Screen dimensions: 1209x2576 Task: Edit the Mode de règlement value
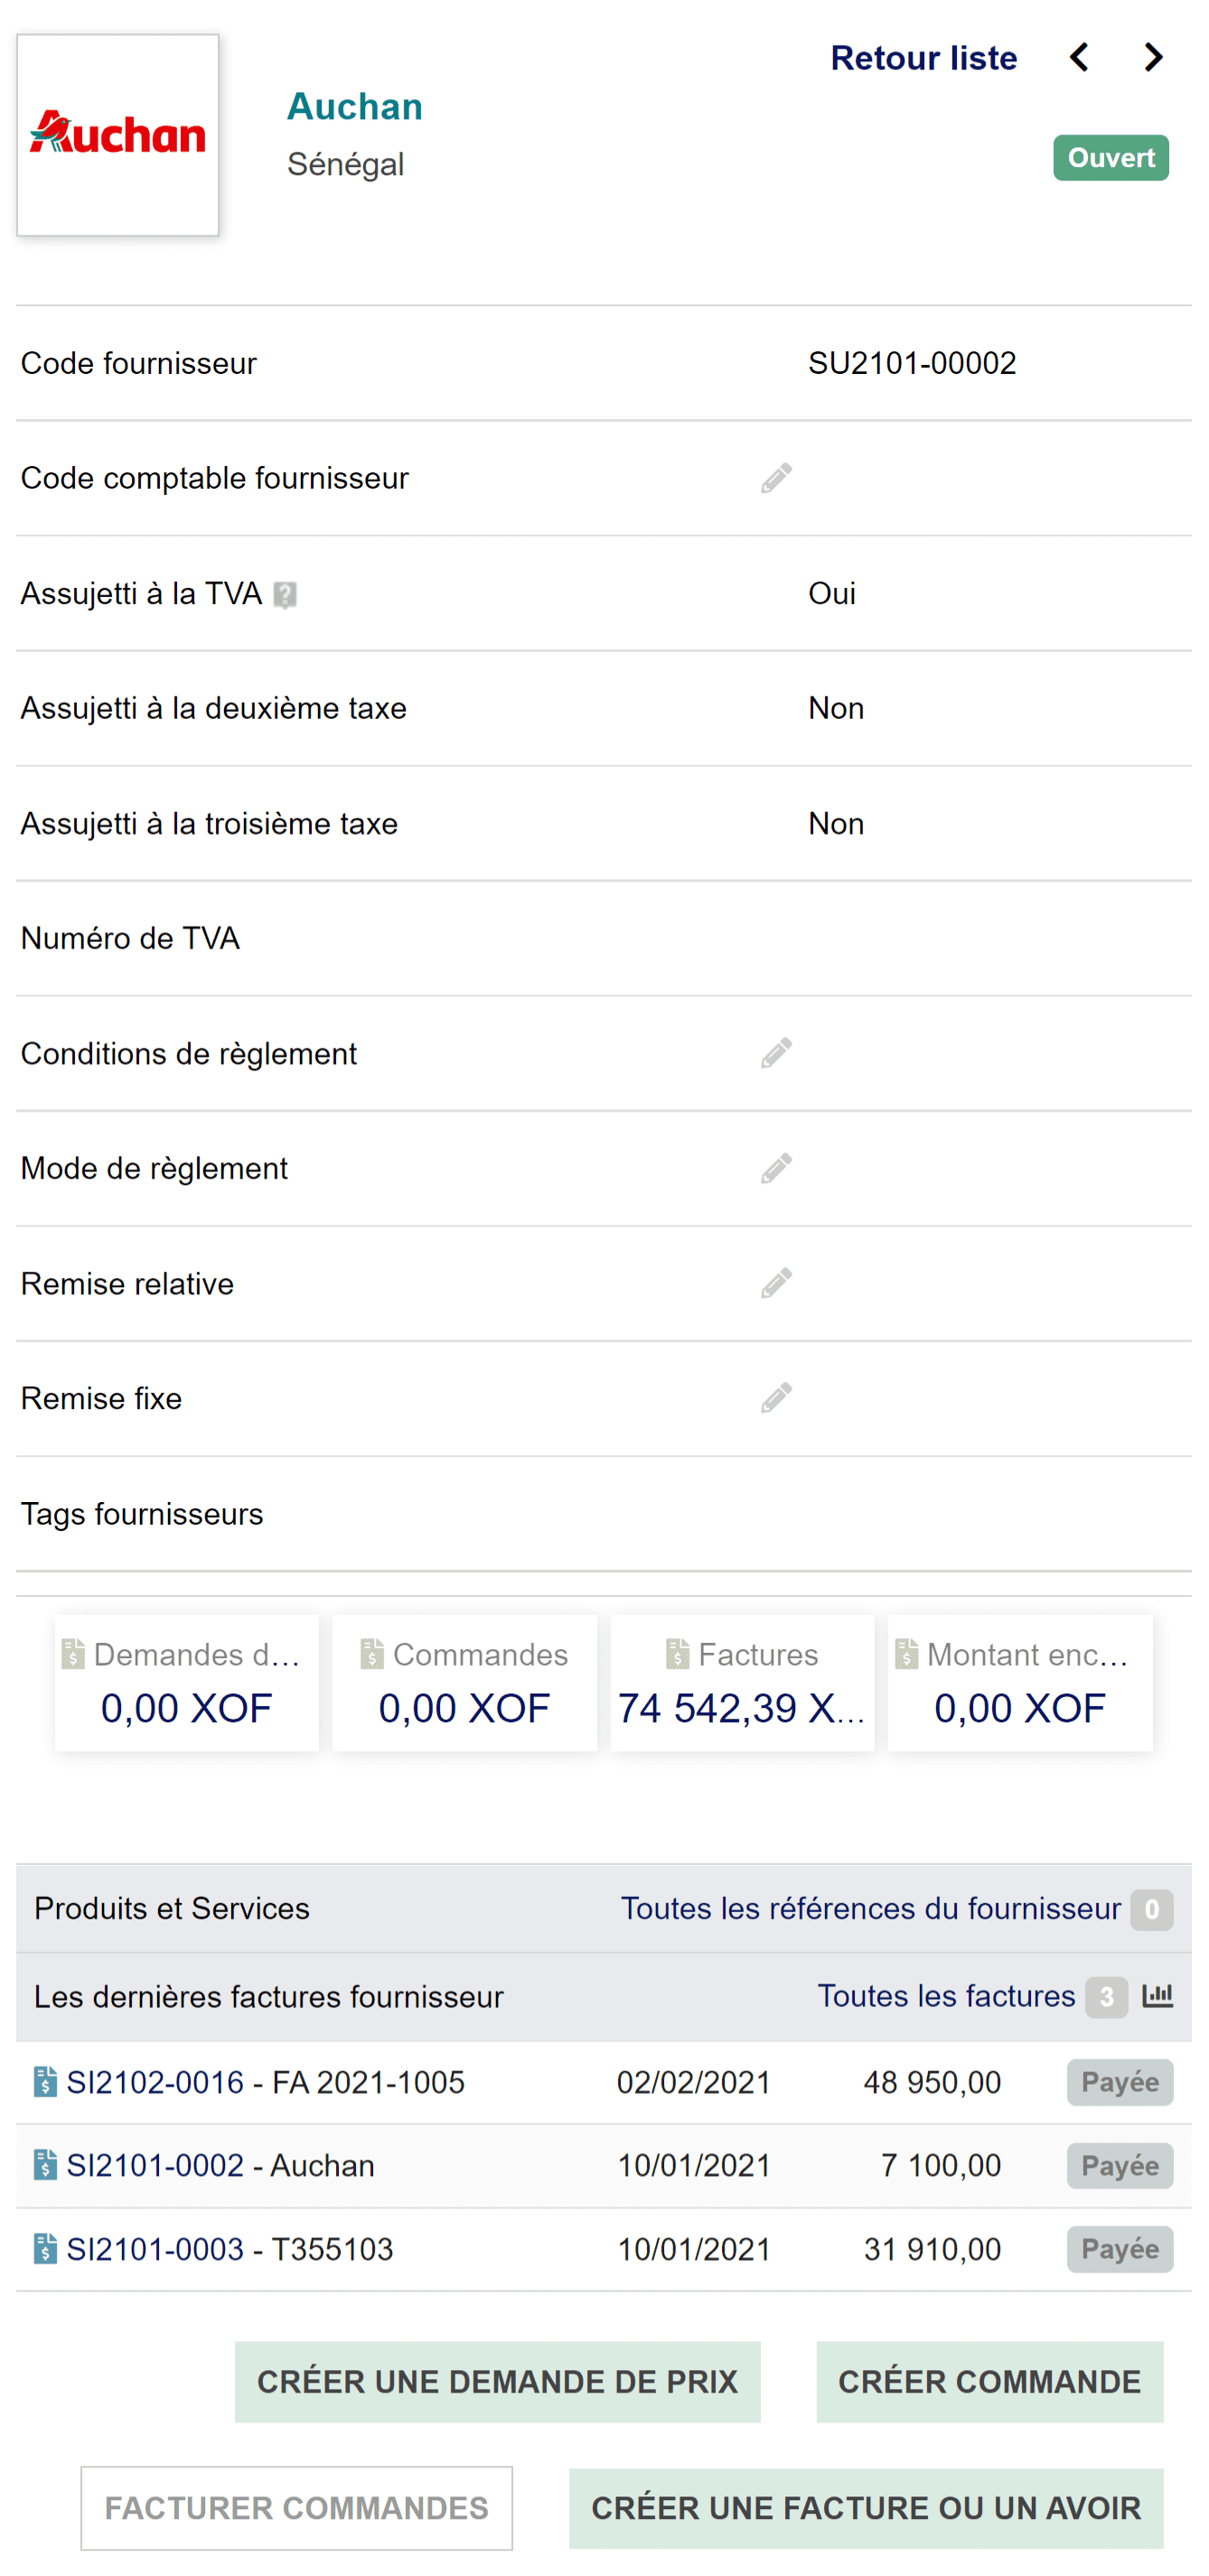tap(776, 1168)
